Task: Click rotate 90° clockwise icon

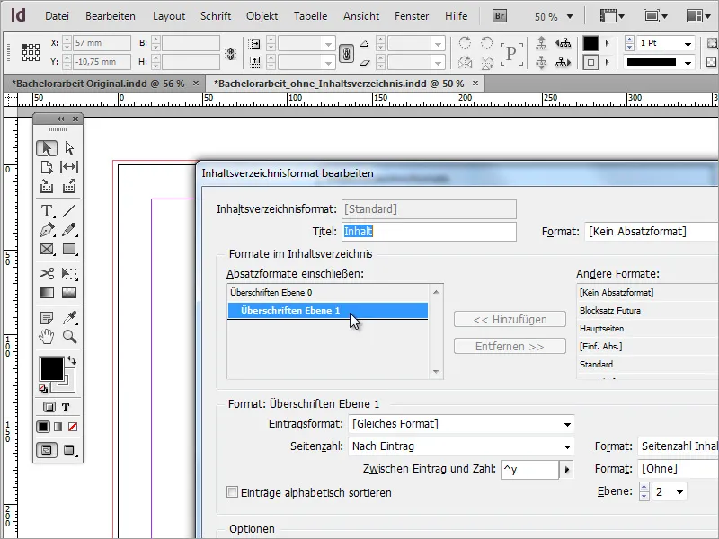Action: click(x=465, y=42)
